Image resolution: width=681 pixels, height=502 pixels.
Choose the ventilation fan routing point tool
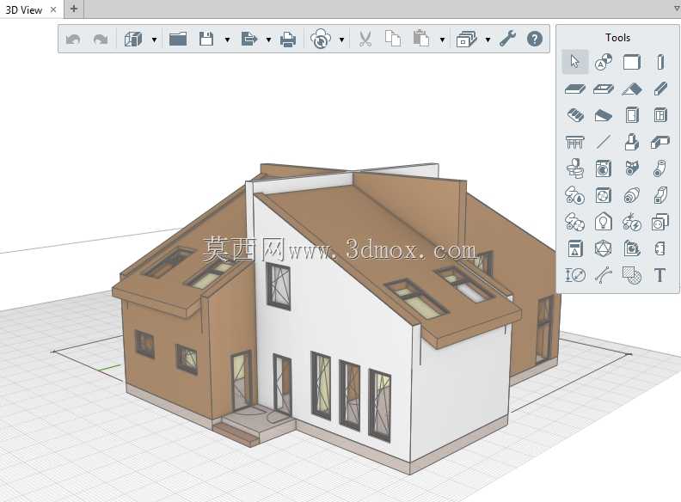[x=575, y=222]
